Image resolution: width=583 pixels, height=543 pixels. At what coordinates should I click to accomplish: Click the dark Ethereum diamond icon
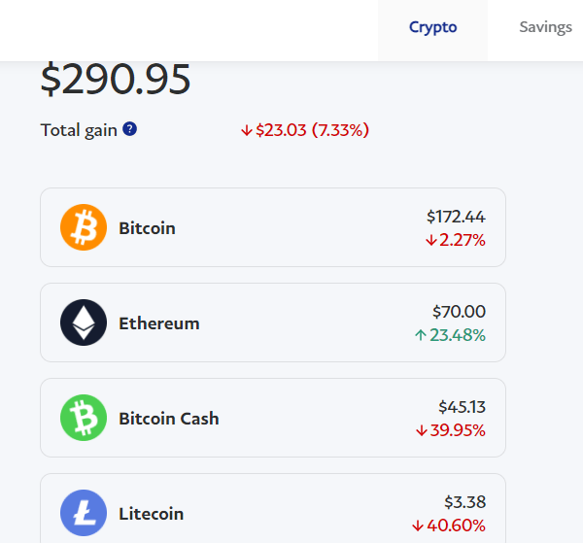(x=84, y=322)
